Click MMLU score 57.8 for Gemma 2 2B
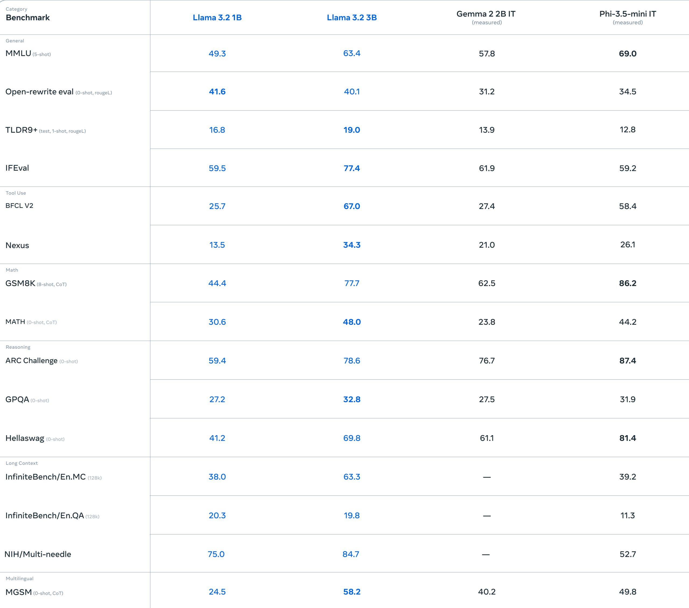Image resolution: width=689 pixels, height=608 pixels. click(x=487, y=53)
